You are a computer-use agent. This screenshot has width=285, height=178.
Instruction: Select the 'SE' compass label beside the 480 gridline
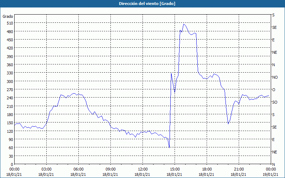274,27
